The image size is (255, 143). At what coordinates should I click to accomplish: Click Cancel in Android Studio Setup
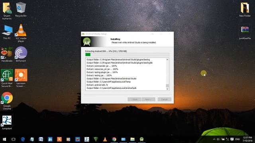point(165,99)
